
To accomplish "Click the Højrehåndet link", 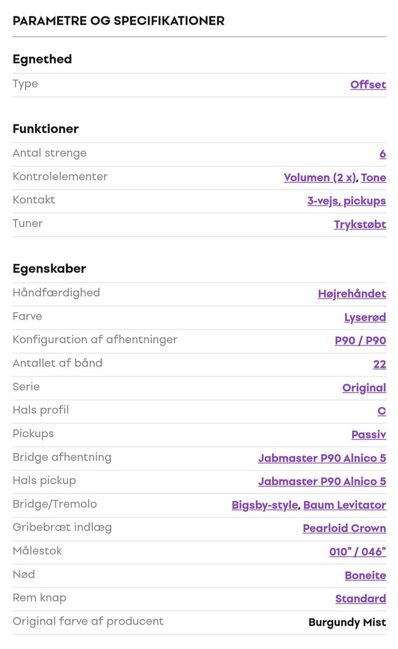I will point(352,294).
